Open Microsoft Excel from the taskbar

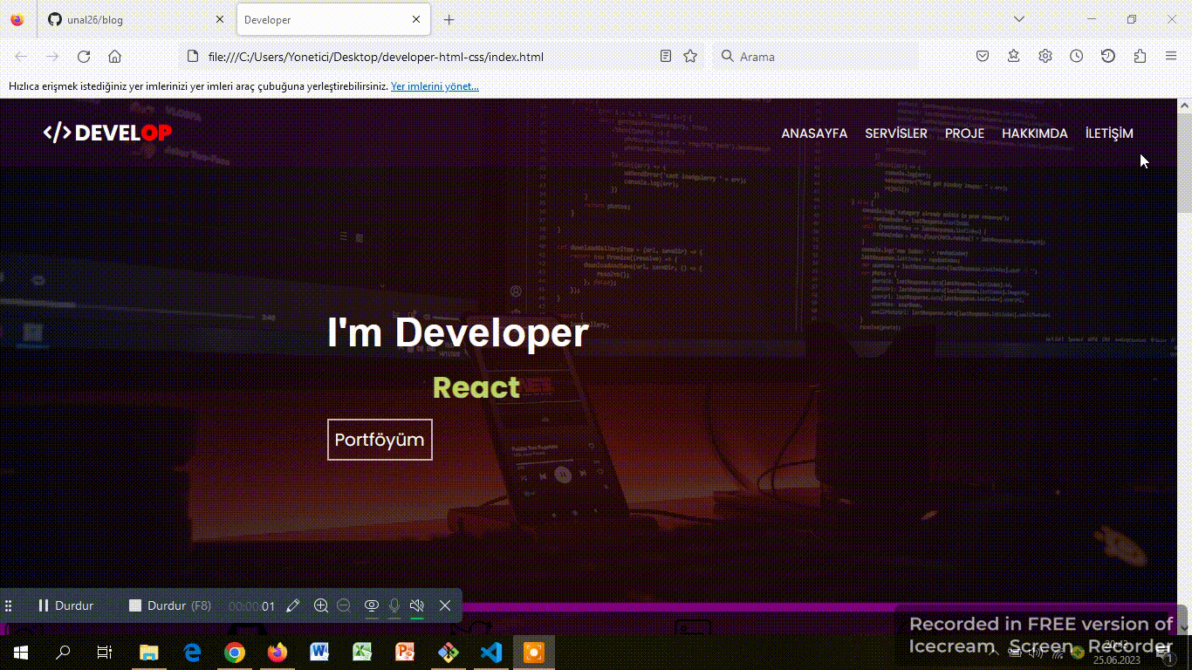click(362, 653)
